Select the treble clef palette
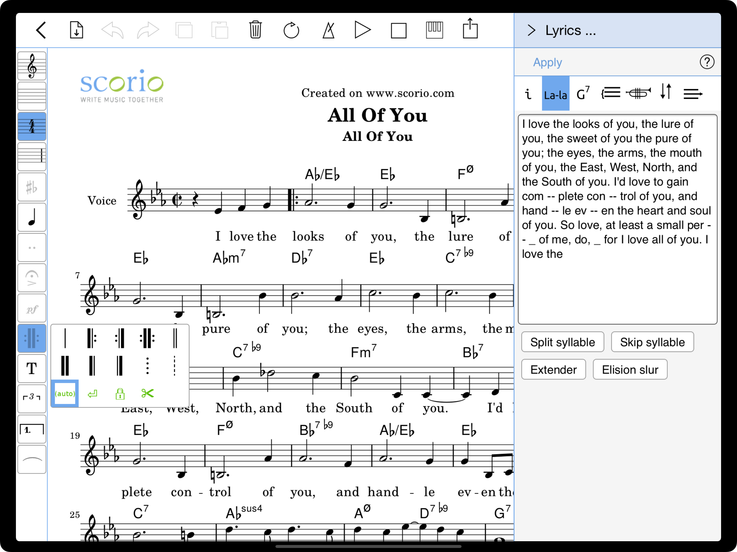 pyautogui.click(x=32, y=66)
